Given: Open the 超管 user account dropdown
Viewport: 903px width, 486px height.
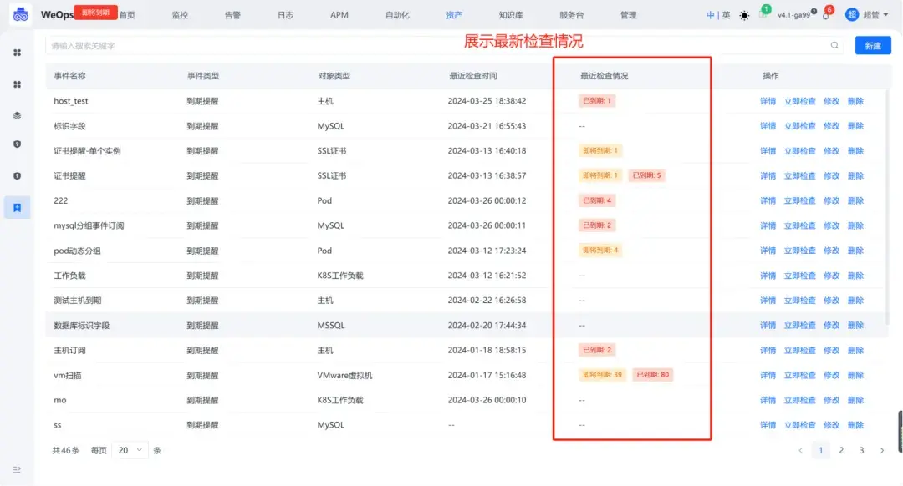Looking at the screenshot, I should (x=875, y=14).
